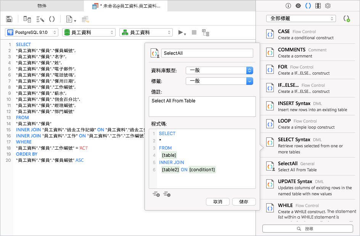
Task: Switch to the 物件 tab
Action: click(42, 6)
